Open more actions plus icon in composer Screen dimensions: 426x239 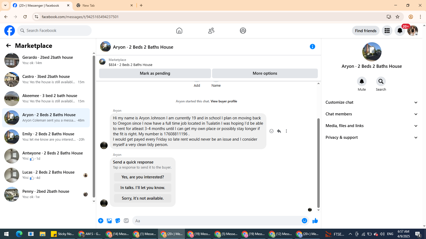[101, 221]
